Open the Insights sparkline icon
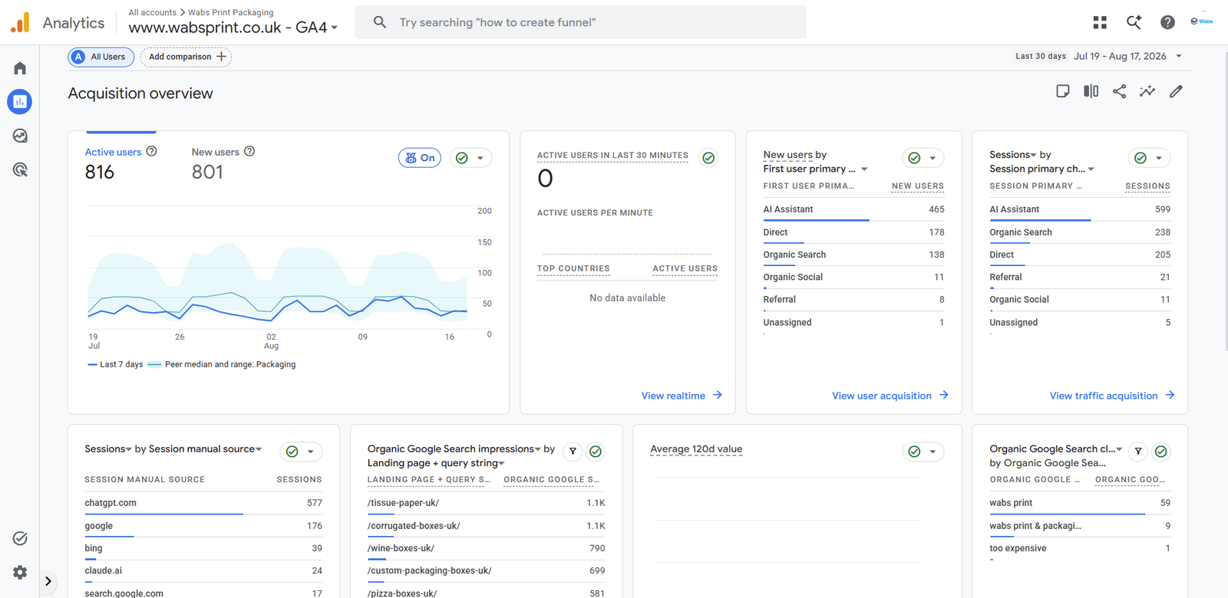This screenshot has height=598, width=1228. [1147, 91]
